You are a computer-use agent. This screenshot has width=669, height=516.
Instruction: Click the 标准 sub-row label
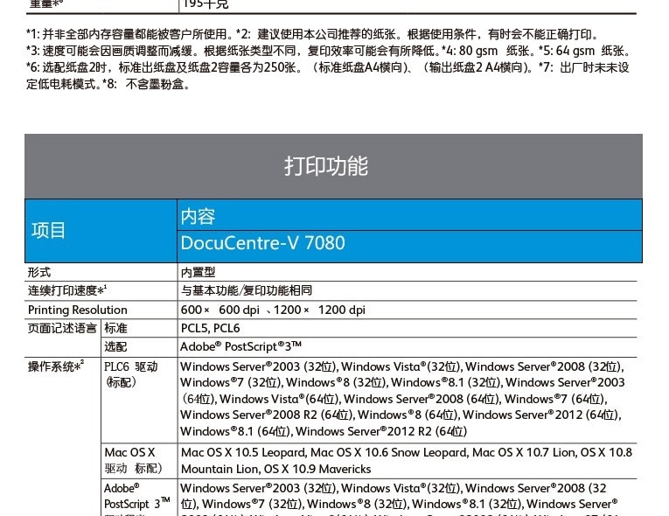tap(115, 328)
